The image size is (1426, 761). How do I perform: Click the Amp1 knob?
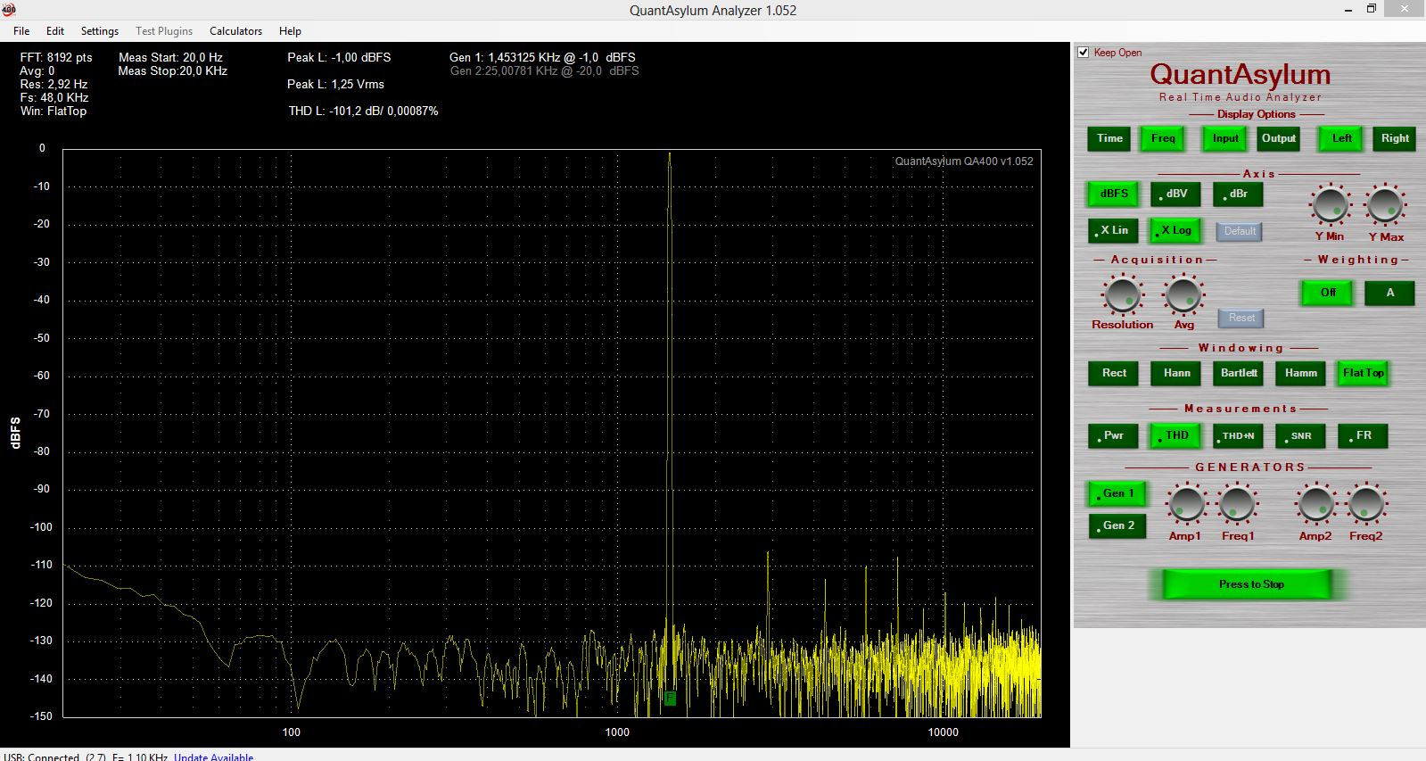[1186, 505]
